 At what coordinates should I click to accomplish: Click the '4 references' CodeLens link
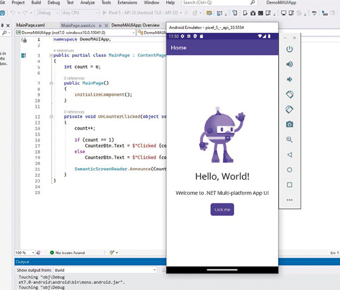point(64,50)
